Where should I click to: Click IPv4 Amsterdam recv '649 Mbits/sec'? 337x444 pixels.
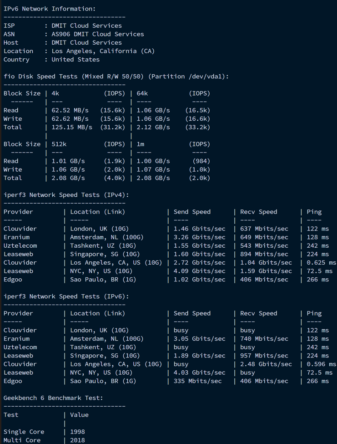pyautogui.click(x=264, y=237)
